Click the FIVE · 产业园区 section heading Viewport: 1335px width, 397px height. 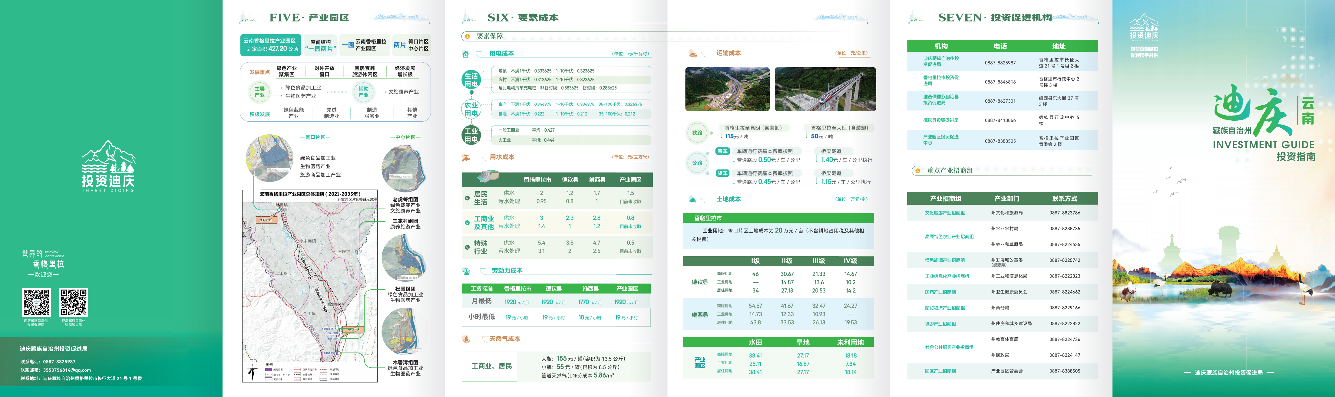(x=309, y=18)
